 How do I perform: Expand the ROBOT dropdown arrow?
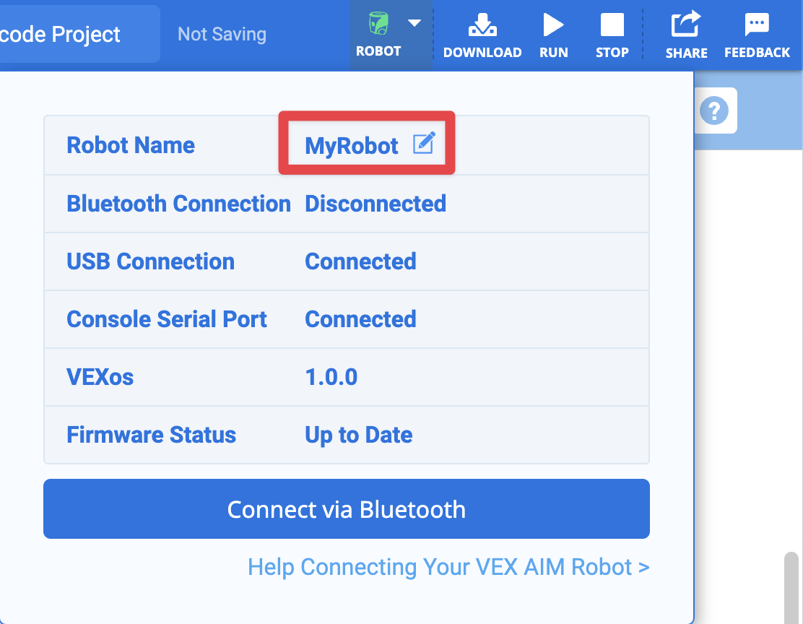414,24
